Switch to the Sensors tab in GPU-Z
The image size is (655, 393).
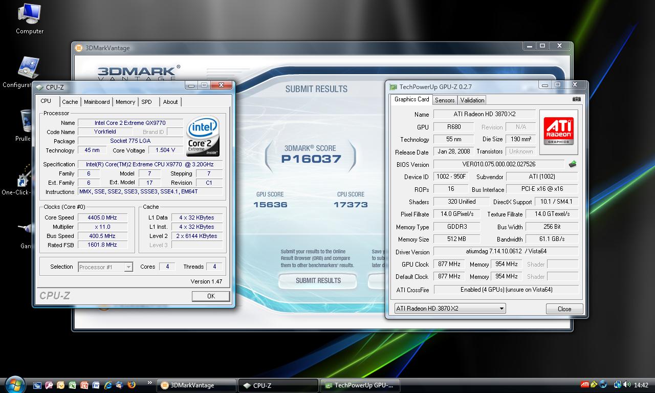point(445,100)
